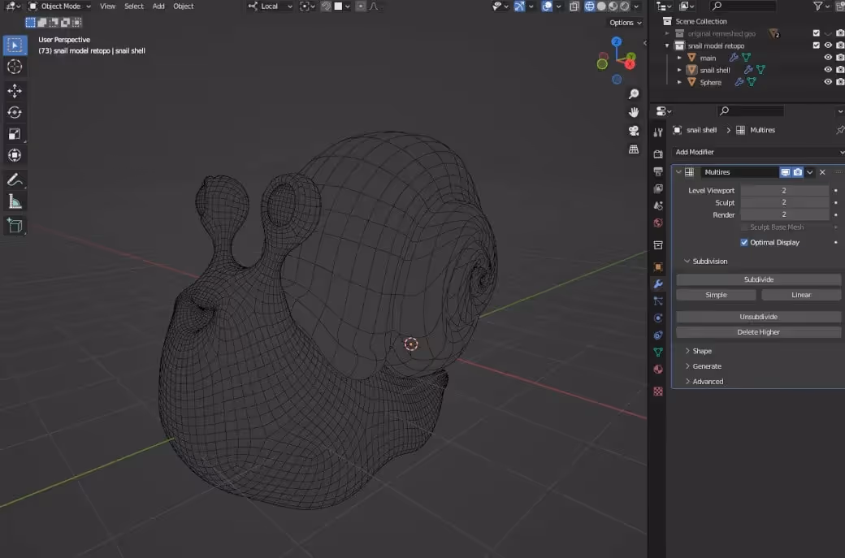Viewport: 845px width, 558px height.
Task: Select the Measure tool
Action: (x=15, y=201)
